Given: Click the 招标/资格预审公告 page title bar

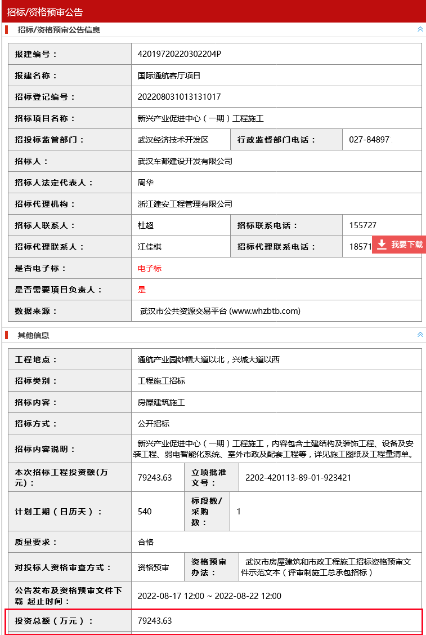Looking at the screenshot, I should tap(45, 11).
